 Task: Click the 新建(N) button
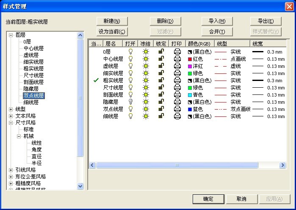pos(112,22)
